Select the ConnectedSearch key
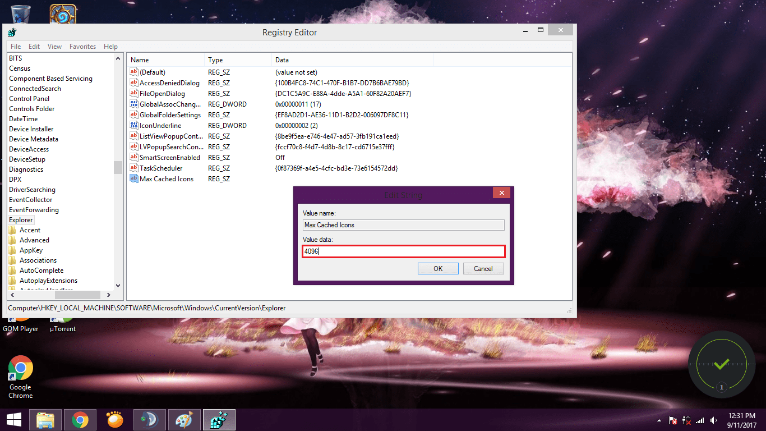The height and width of the screenshot is (431, 766). 35,89
